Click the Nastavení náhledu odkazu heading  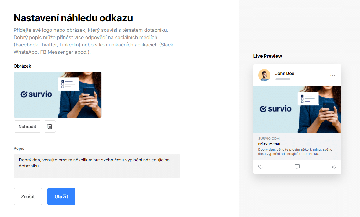pos(73,18)
